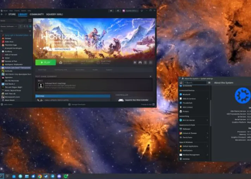Viewport: 251px width, 179px height.
Task: Open the View menu in Steam
Action: coord(11,11)
